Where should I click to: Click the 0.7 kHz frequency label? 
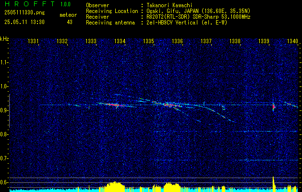point(4,158)
